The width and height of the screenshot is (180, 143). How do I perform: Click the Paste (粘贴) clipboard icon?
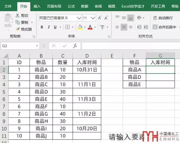pos(8,18)
